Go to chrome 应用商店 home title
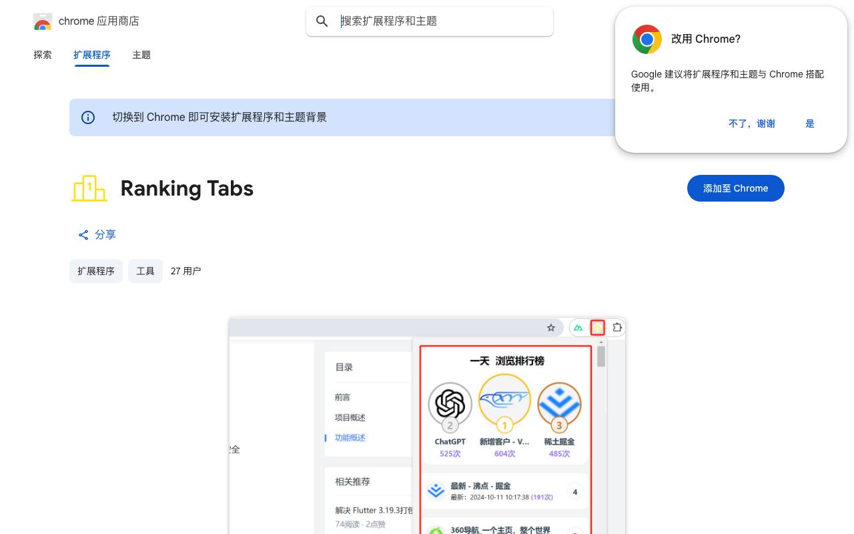Viewport: 854px width, 534px height. tap(99, 21)
